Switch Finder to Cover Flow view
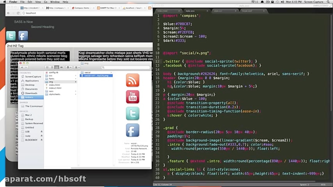This screenshot has height=187, width=333. click(x=61, y=67)
